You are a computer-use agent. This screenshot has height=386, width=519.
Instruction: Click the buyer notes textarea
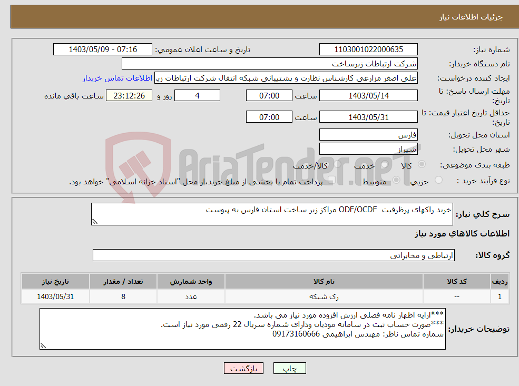click(x=242, y=329)
